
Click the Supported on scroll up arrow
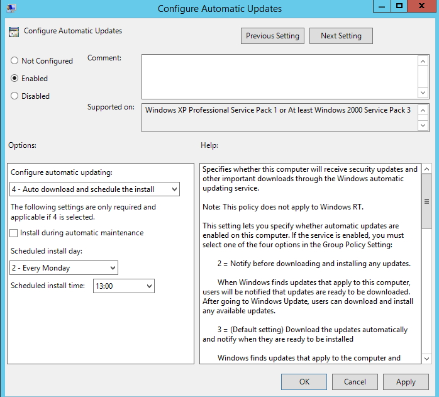click(423, 110)
